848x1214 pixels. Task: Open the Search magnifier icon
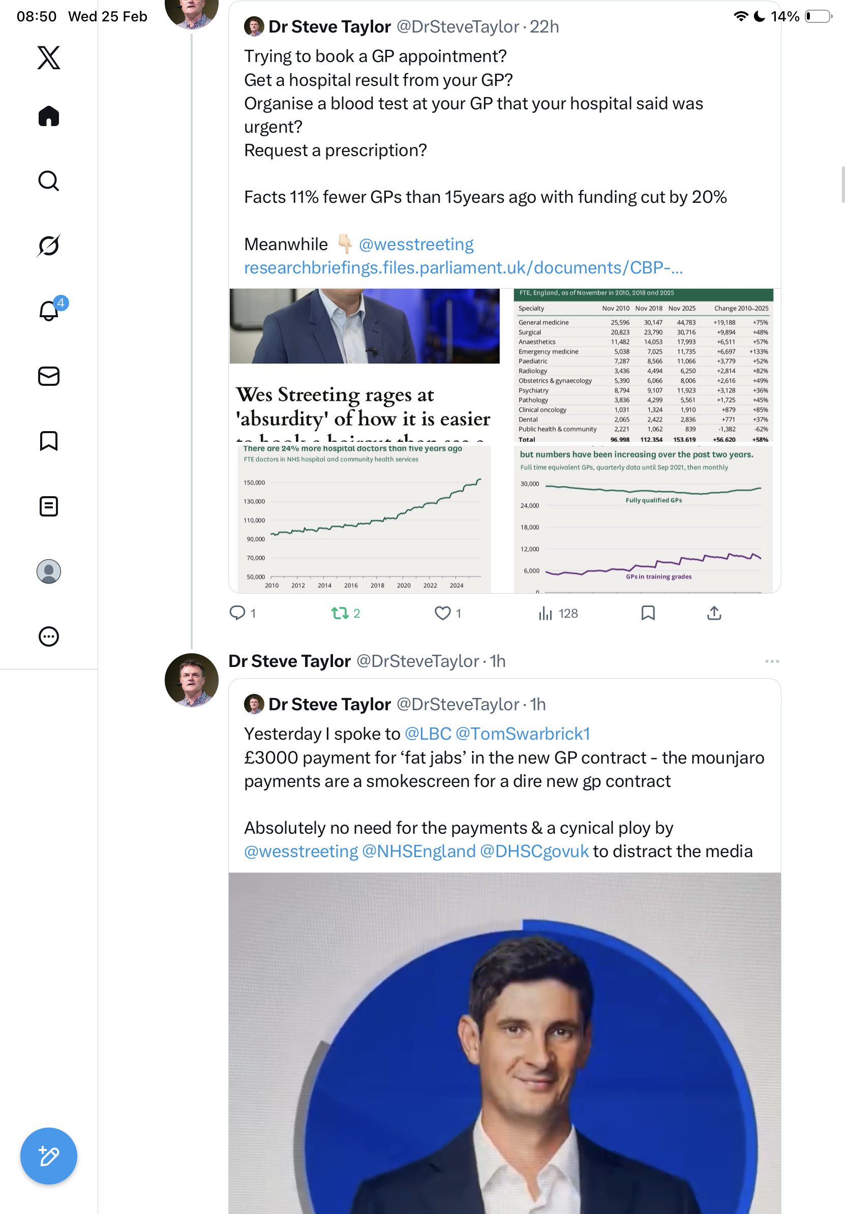click(x=49, y=181)
